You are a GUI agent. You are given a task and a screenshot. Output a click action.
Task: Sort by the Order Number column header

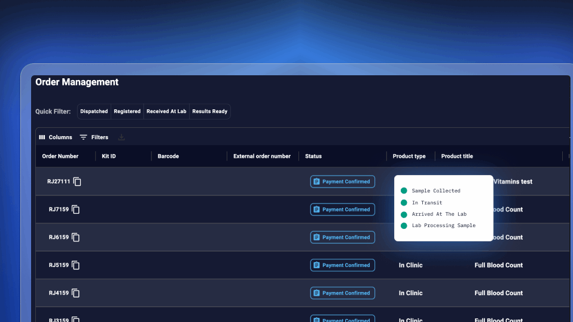[60, 157]
